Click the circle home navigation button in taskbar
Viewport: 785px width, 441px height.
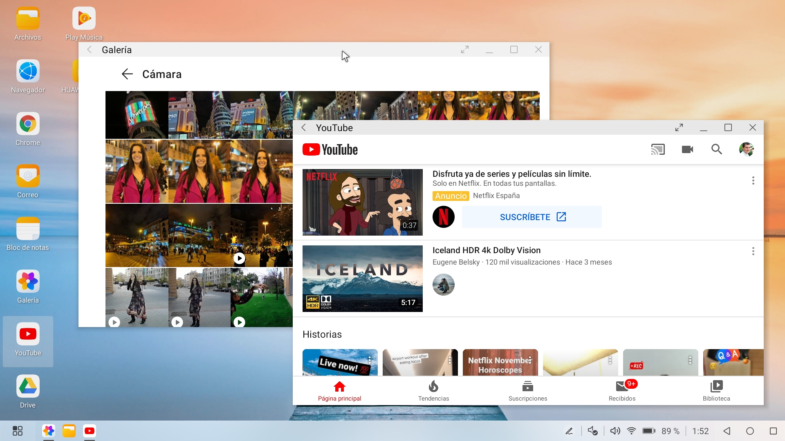pos(750,431)
